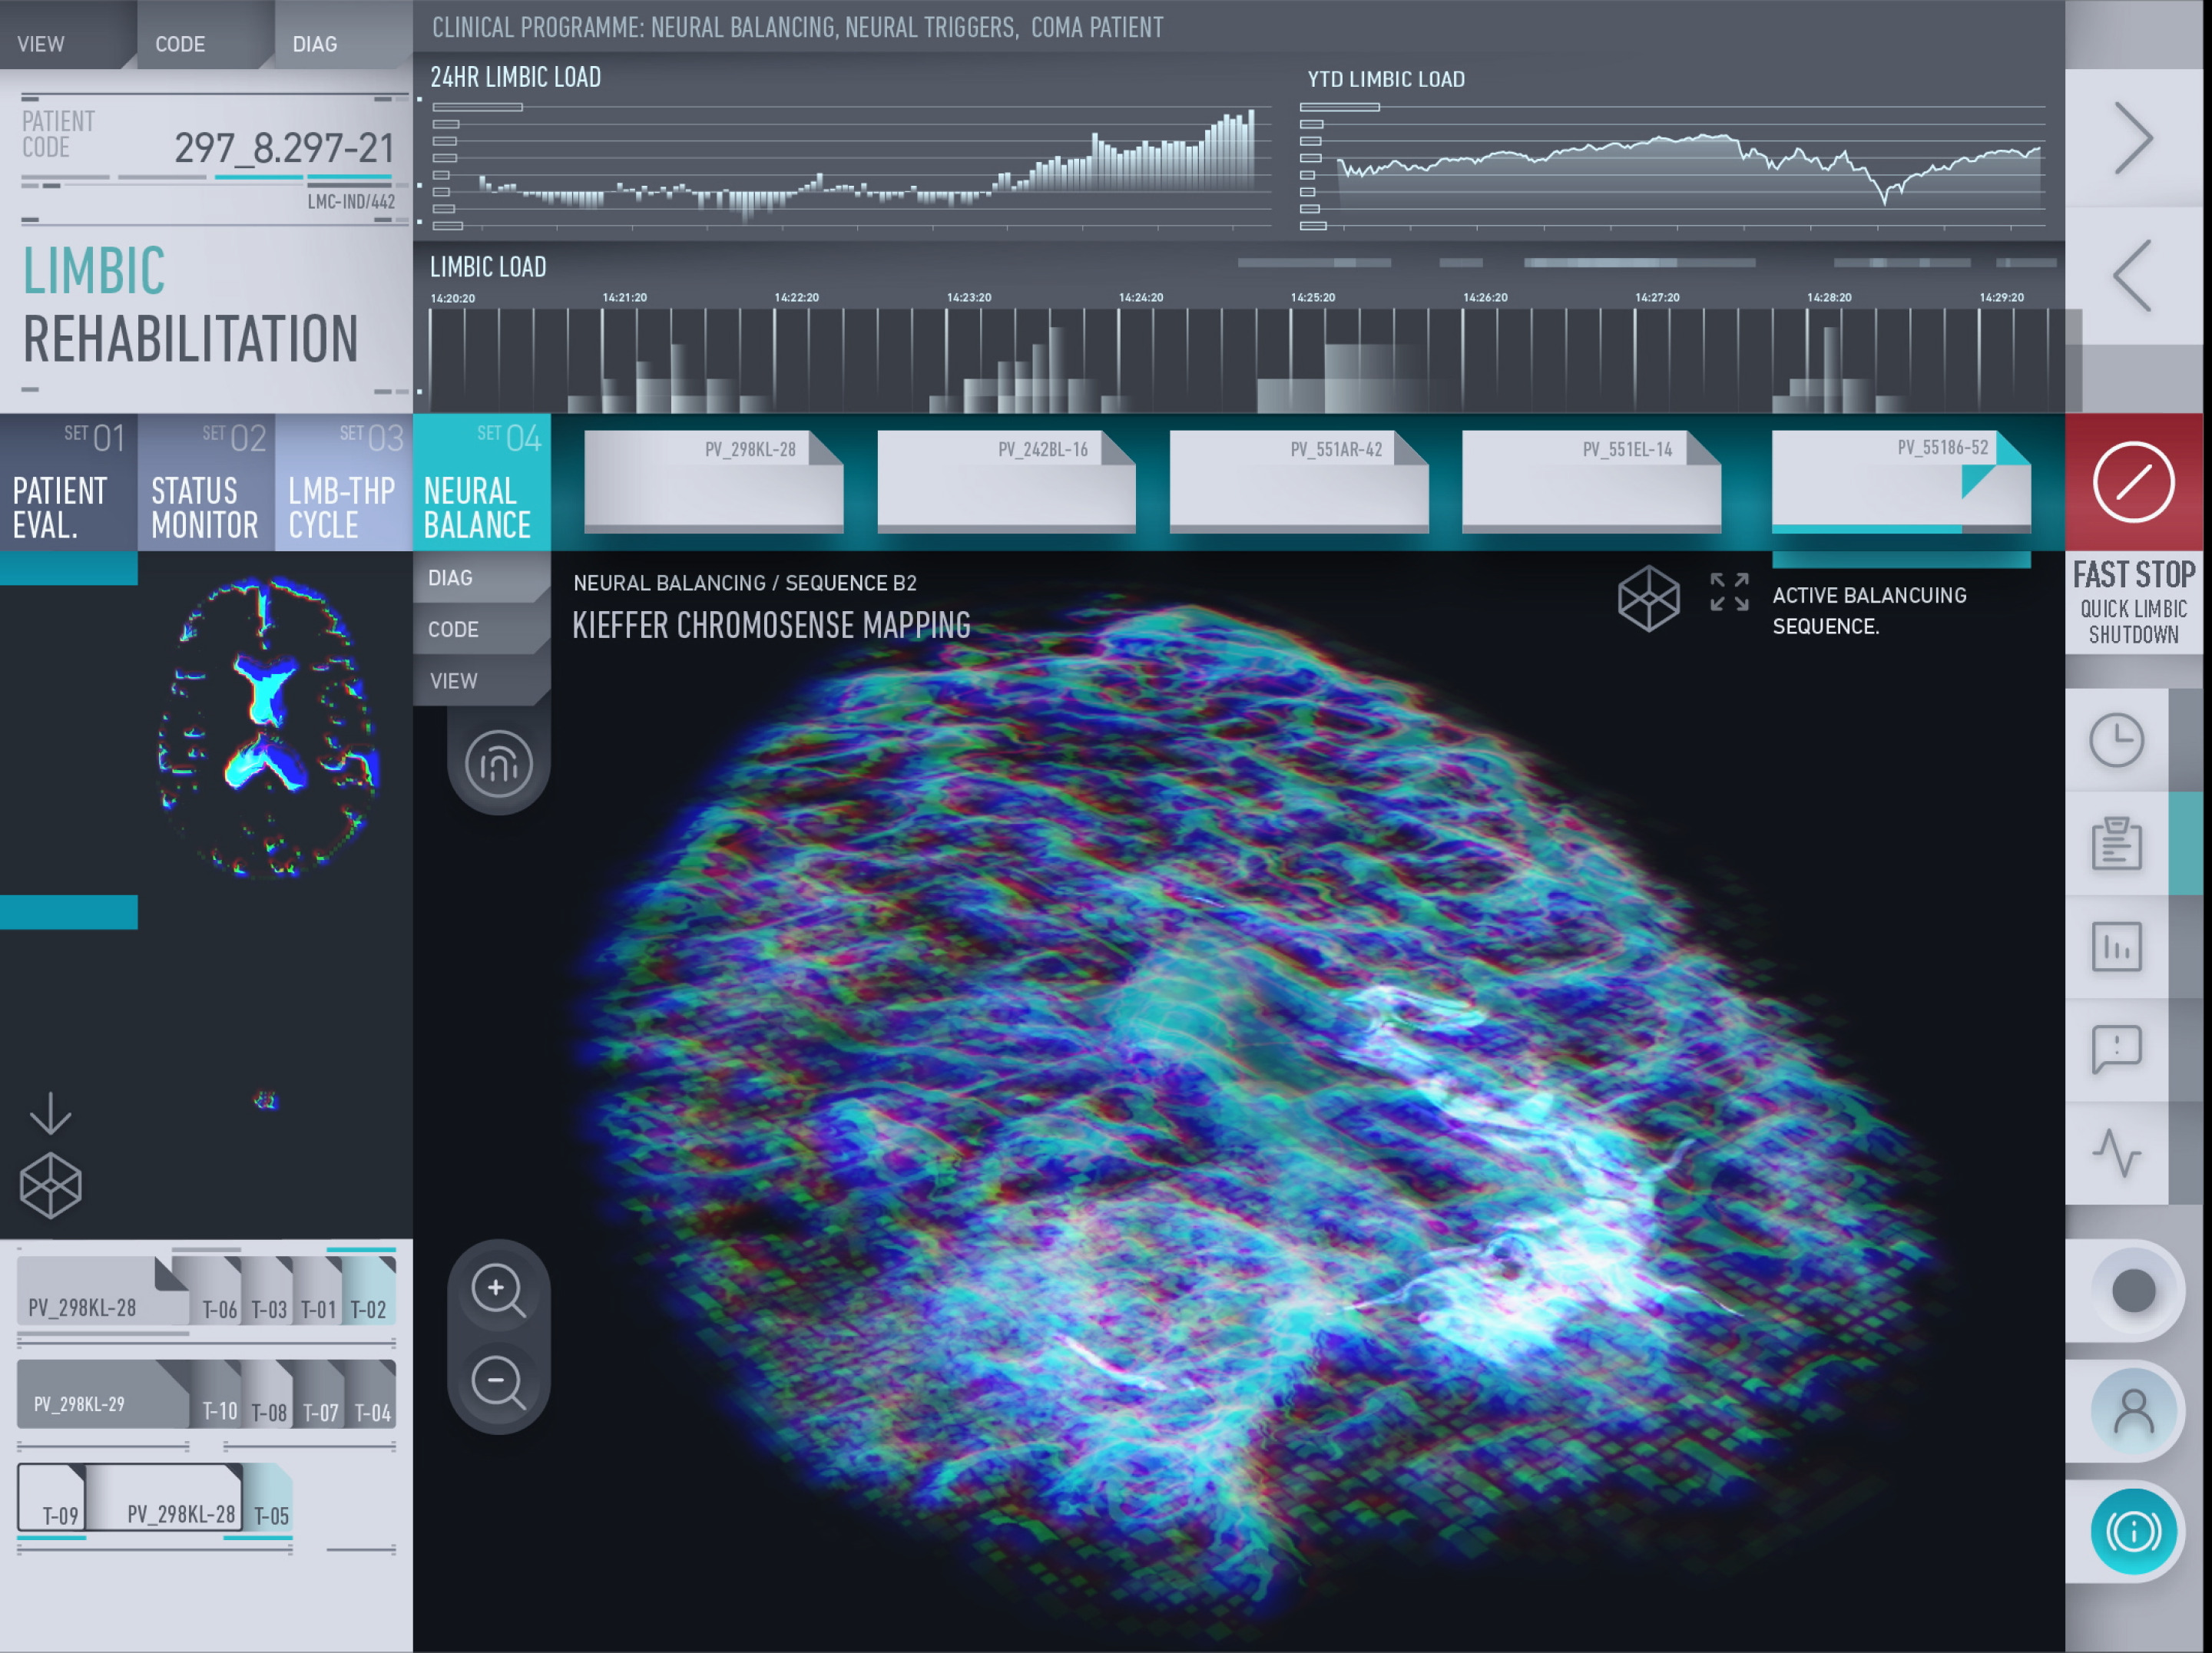2212x1653 pixels.
Task: Expand mapping view to fullscreen
Action: click(x=1729, y=592)
